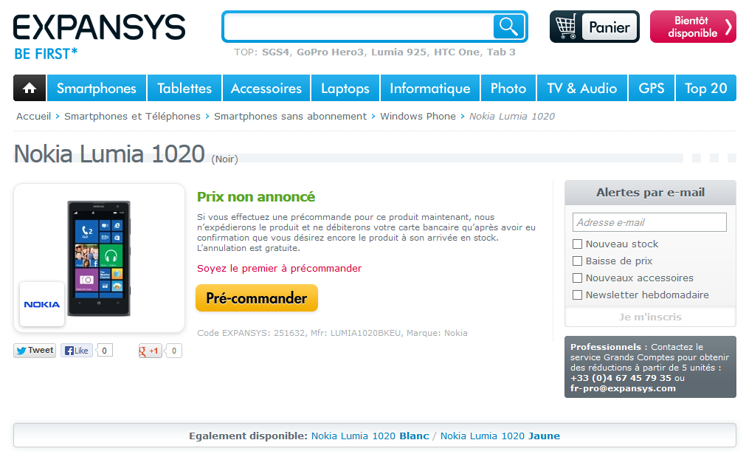Open TV & Audio category

tap(582, 88)
